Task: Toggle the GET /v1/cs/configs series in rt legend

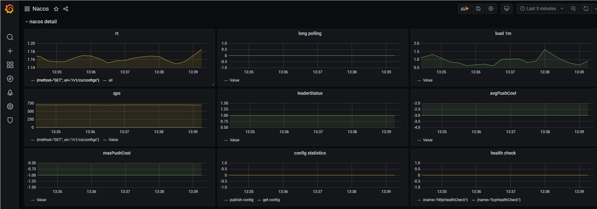Action: coord(68,80)
